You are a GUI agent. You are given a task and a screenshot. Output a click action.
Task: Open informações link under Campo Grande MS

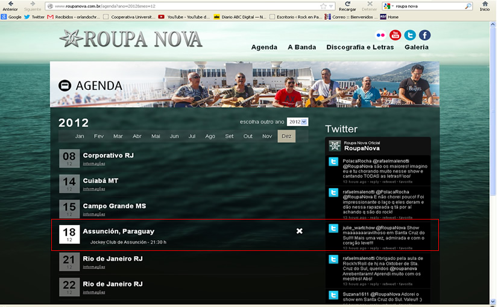[x=93, y=214]
